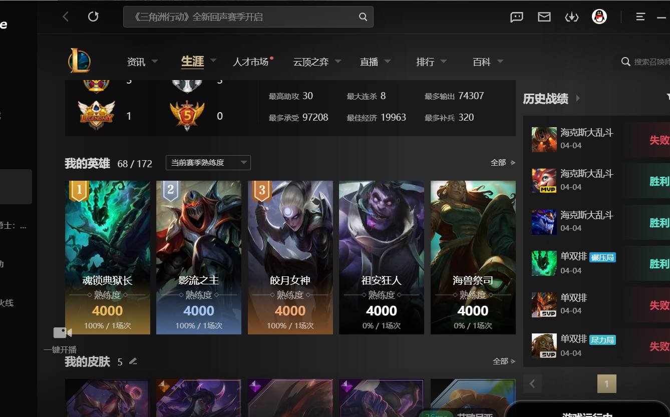670x417 pixels.
Task: Open the chat message icon
Action: (517, 17)
